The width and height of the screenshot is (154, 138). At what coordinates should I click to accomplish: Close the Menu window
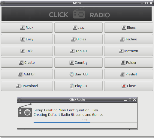[x=151, y=3]
